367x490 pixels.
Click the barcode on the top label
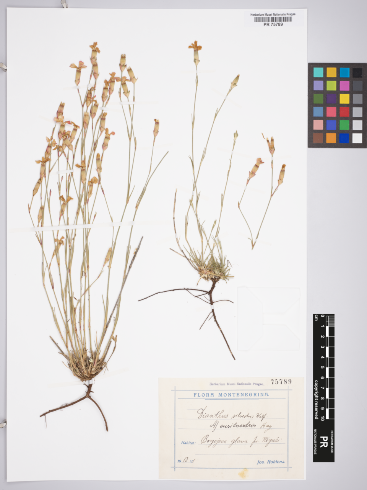point(273,20)
